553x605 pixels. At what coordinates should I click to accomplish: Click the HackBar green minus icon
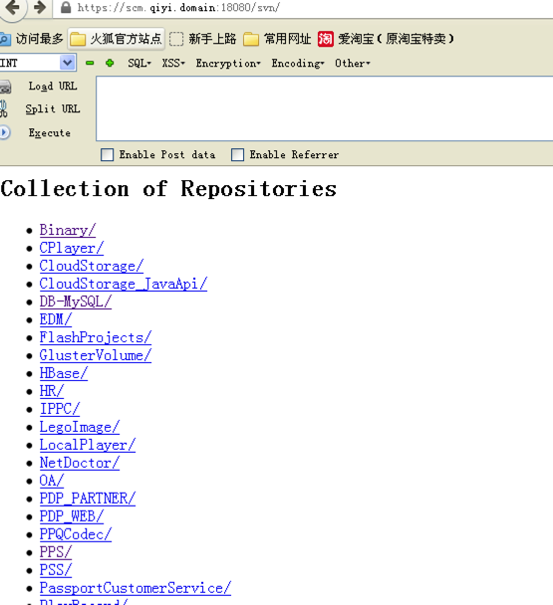90,63
